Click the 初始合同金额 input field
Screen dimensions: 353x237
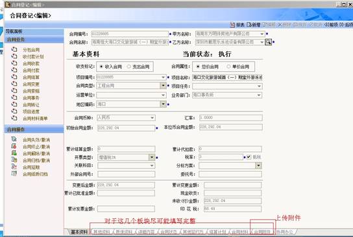pyautogui.click(x=127, y=128)
